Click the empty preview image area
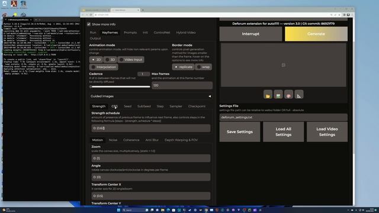The width and height of the screenshot is (379, 213). tap(283, 65)
